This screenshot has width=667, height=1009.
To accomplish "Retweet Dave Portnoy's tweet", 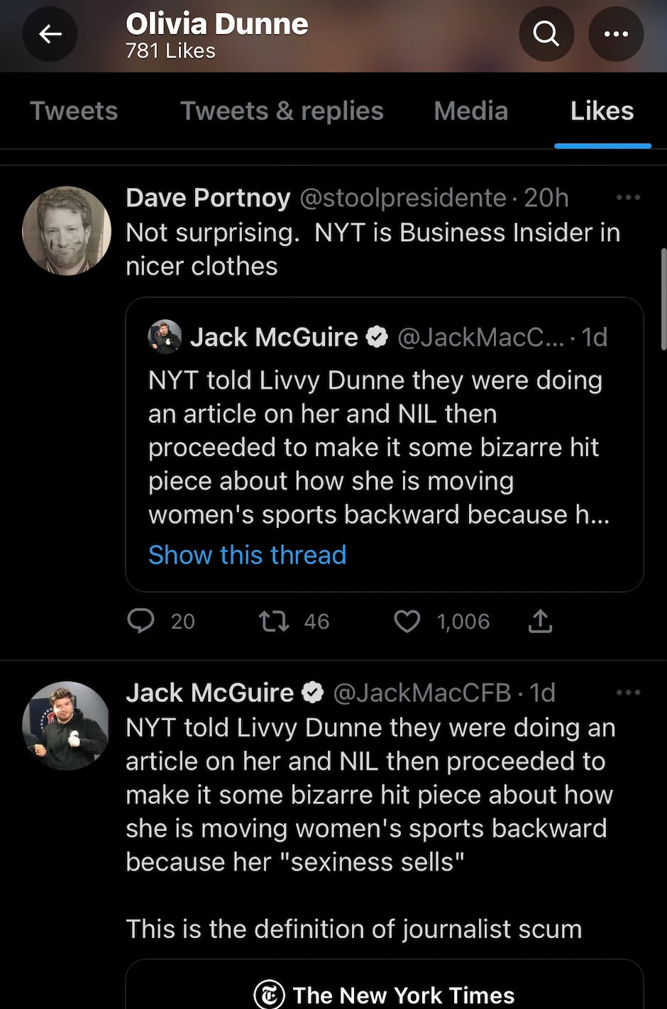I will point(274,622).
